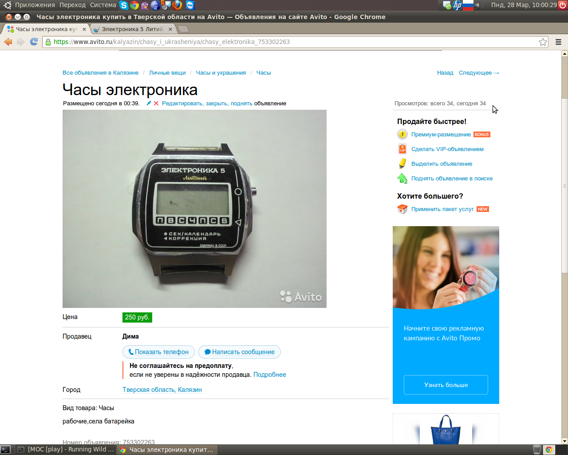Open the Следующее listing link
568x455 pixels.
pos(478,73)
